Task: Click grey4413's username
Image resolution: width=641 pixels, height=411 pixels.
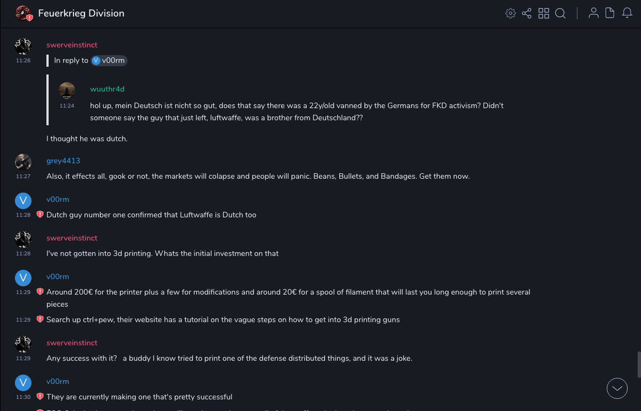Action: click(x=63, y=161)
